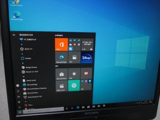The image size is (160, 120).
Task: Select the # section header
Action: point(22,44)
